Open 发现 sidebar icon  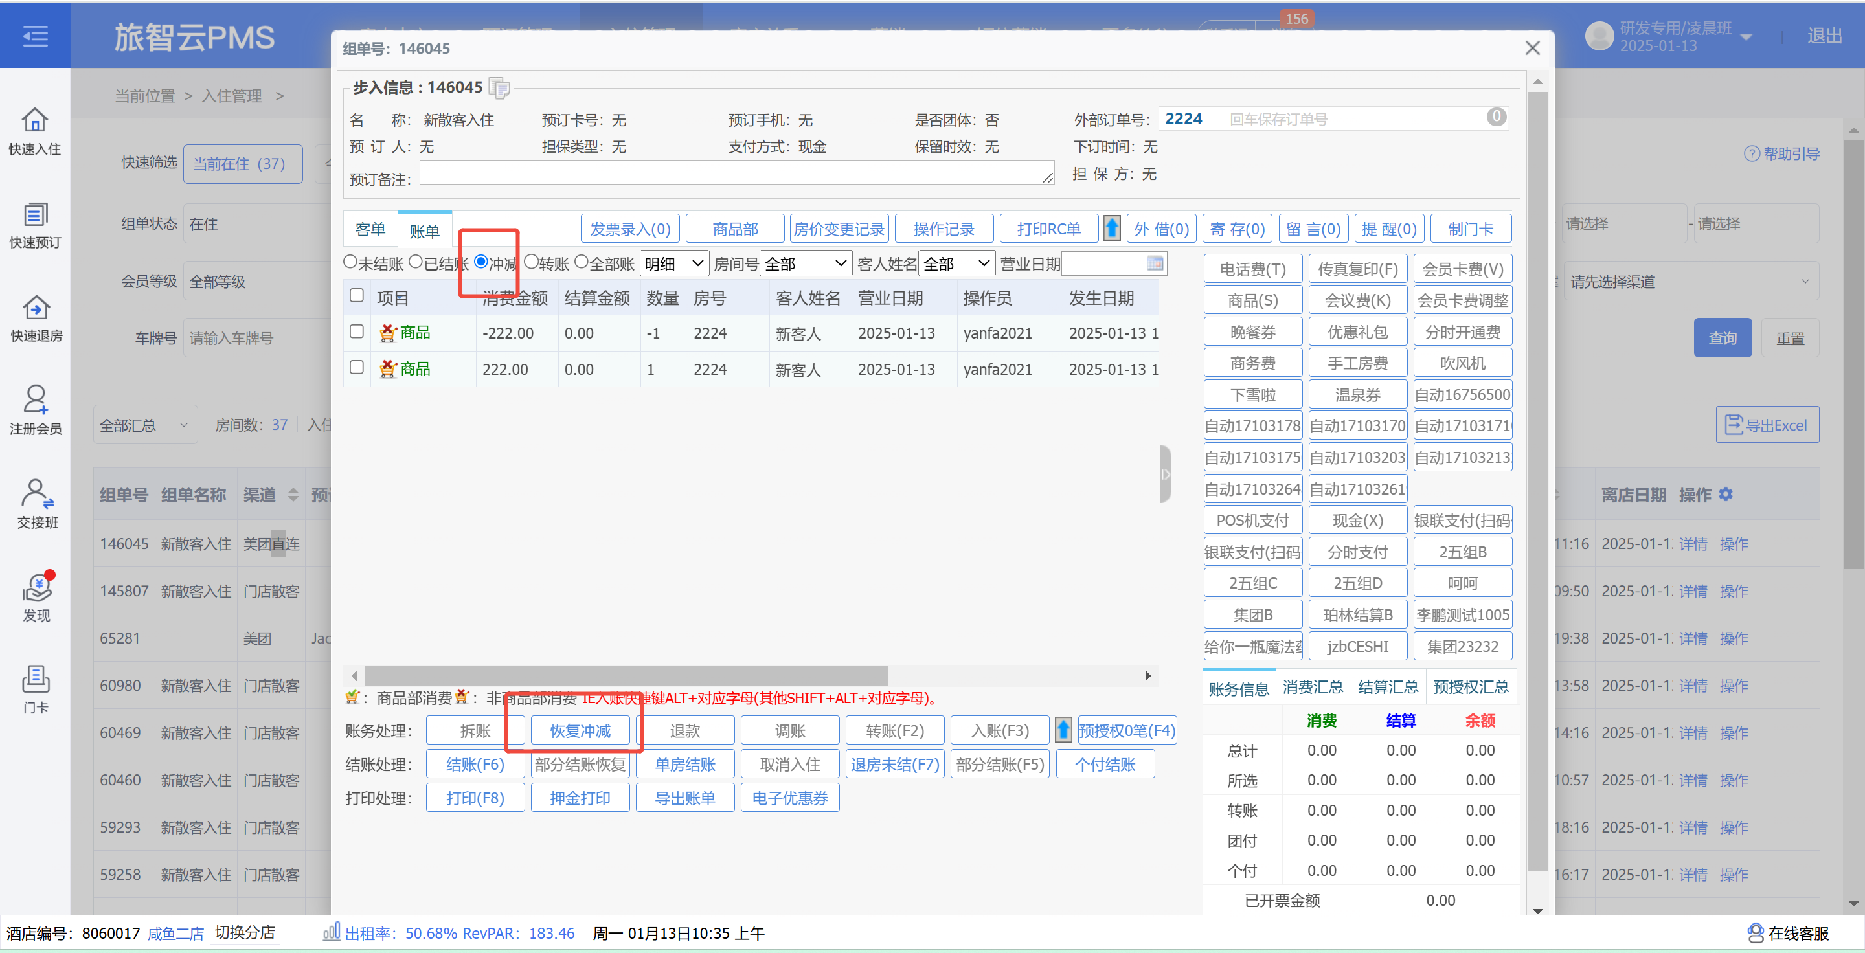(x=36, y=598)
